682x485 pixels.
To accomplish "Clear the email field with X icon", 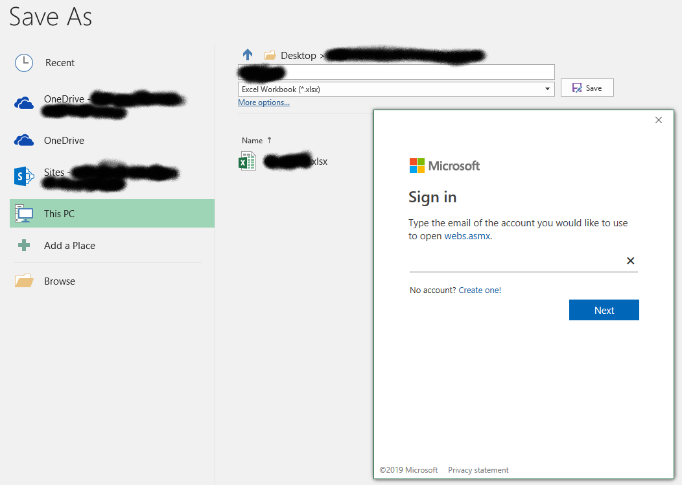I will tap(630, 261).
